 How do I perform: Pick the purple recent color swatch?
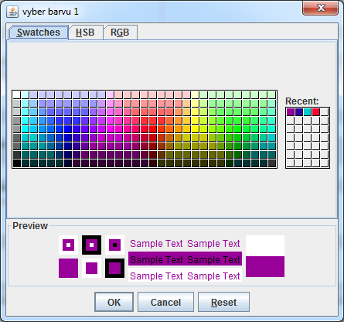(x=291, y=112)
